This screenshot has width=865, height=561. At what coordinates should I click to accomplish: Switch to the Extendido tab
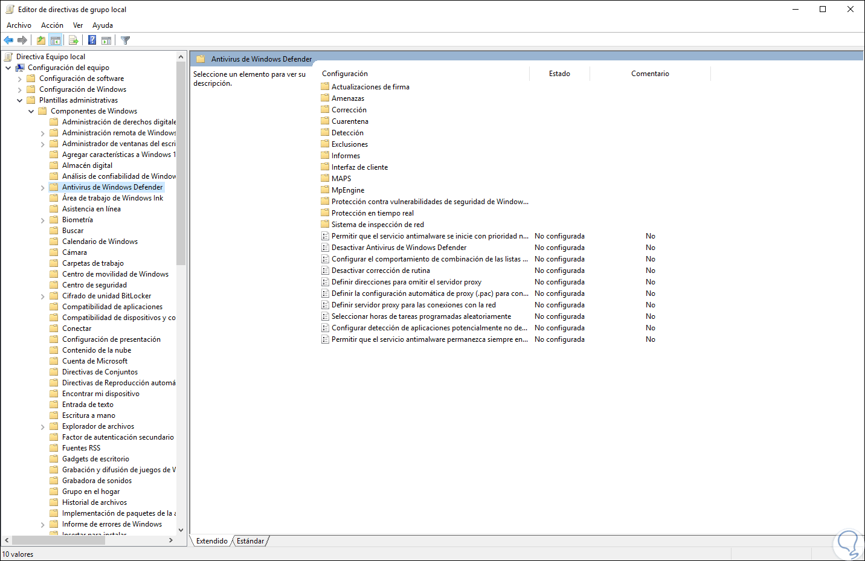tap(211, 541)
